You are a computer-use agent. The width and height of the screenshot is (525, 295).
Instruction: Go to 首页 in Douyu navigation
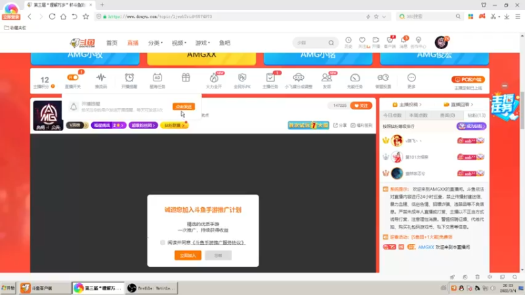point(112,43)
